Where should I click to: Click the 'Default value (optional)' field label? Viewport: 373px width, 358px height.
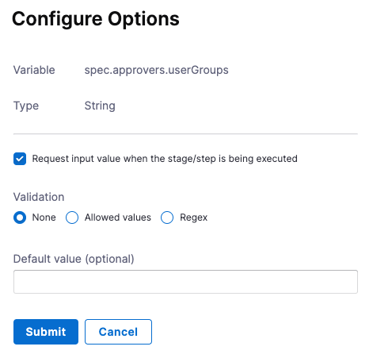coord(74,259)
